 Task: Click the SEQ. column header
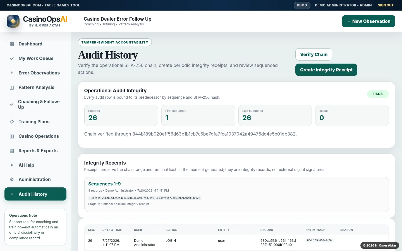tap(92, 230)
